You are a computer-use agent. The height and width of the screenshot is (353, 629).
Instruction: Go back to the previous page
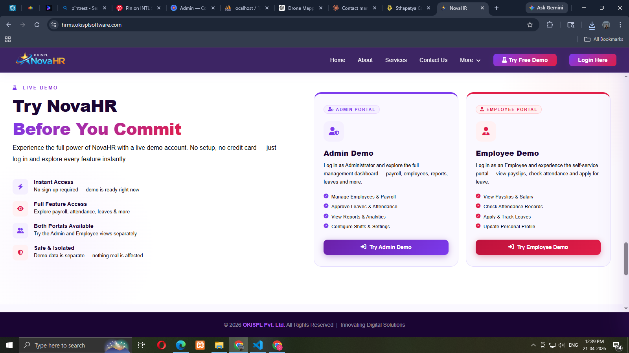(9, 25)
